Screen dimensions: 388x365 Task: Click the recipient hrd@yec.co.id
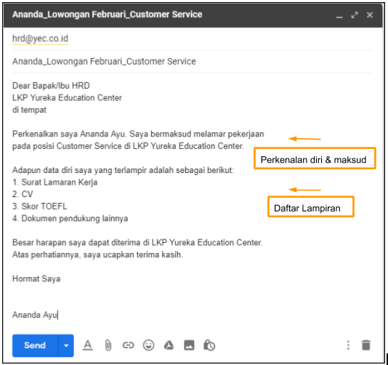tap(40, 39)
